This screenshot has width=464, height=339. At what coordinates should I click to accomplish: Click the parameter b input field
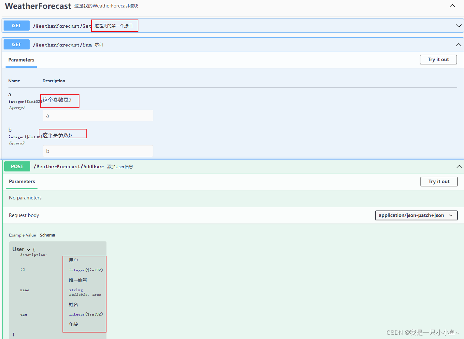(98, 151)
